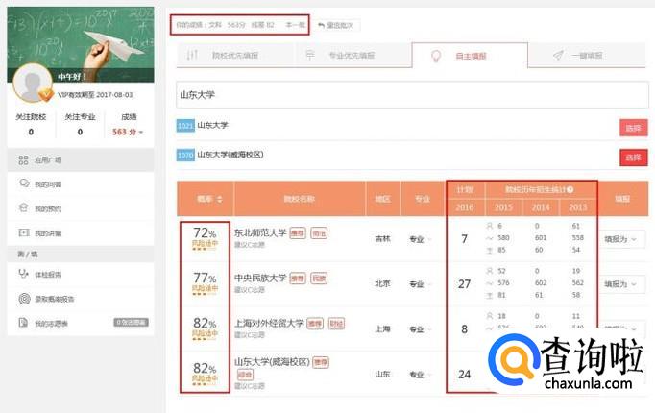Click the 2015 column header

(503, 207)
